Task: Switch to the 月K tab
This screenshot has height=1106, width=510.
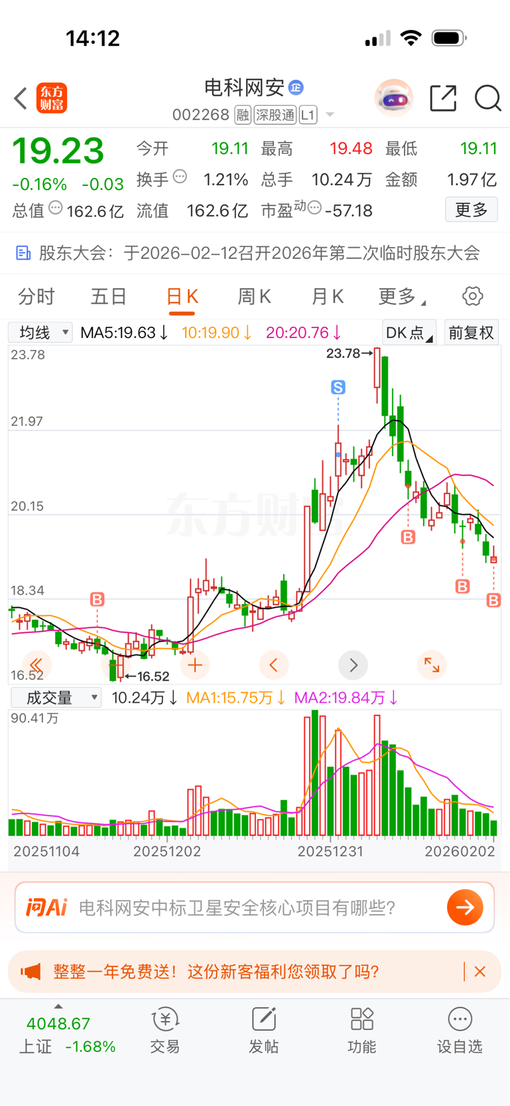Action: 328,296
